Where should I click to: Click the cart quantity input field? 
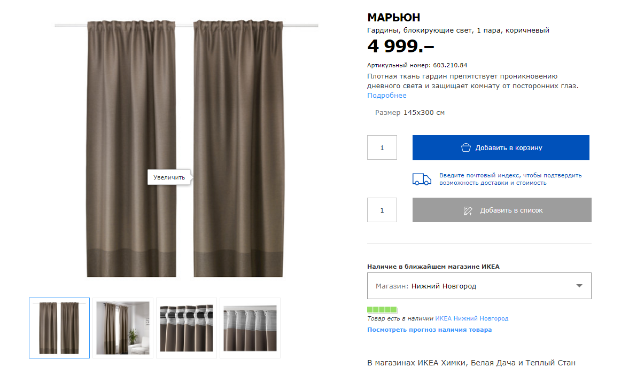tap(382, 147)
